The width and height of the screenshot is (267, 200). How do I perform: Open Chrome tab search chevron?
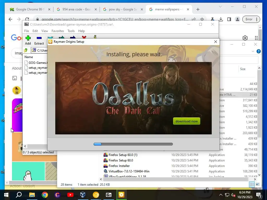[220, 7]
